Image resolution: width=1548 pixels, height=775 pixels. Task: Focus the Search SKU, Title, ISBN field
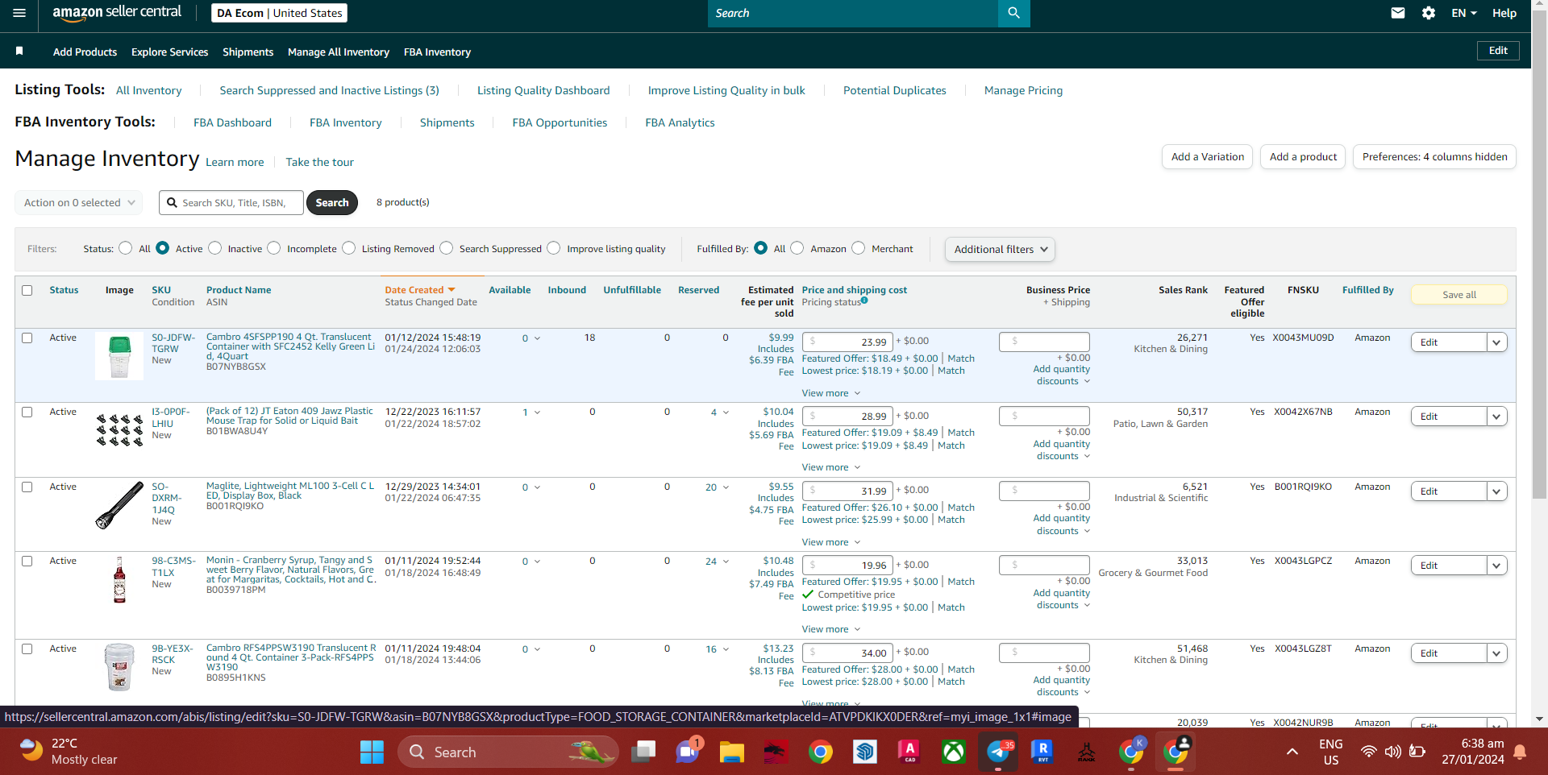(x=231, y=202)
